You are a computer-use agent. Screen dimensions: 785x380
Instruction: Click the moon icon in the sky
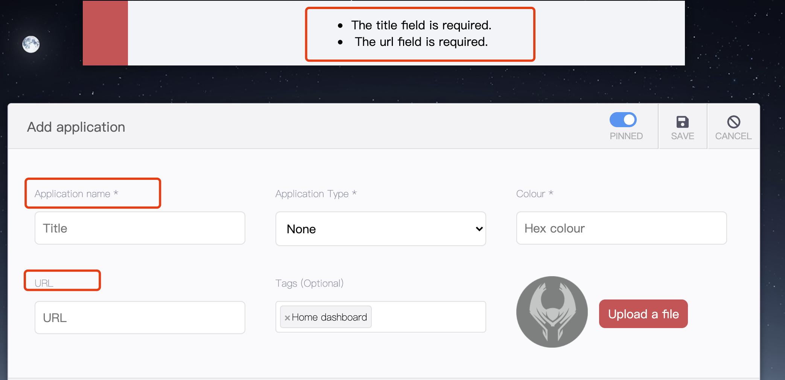point(31,44)
